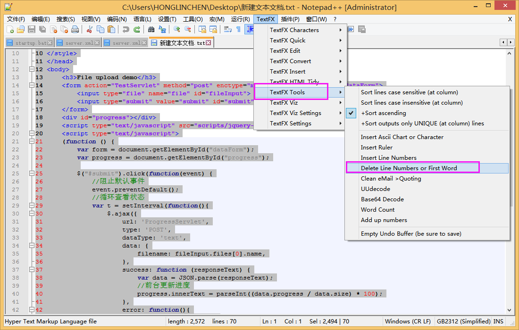Toggle the indent guide toolbar button
This screenshot has width=519, height=330.
point(249,29)
